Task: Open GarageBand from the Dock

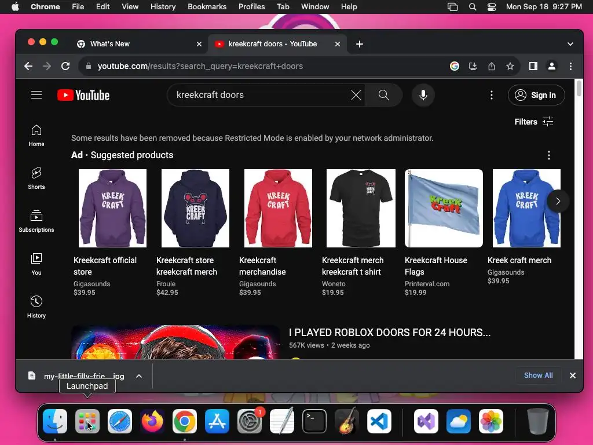Action: 347,421
